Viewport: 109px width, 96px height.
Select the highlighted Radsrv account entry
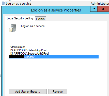[54, 57]
